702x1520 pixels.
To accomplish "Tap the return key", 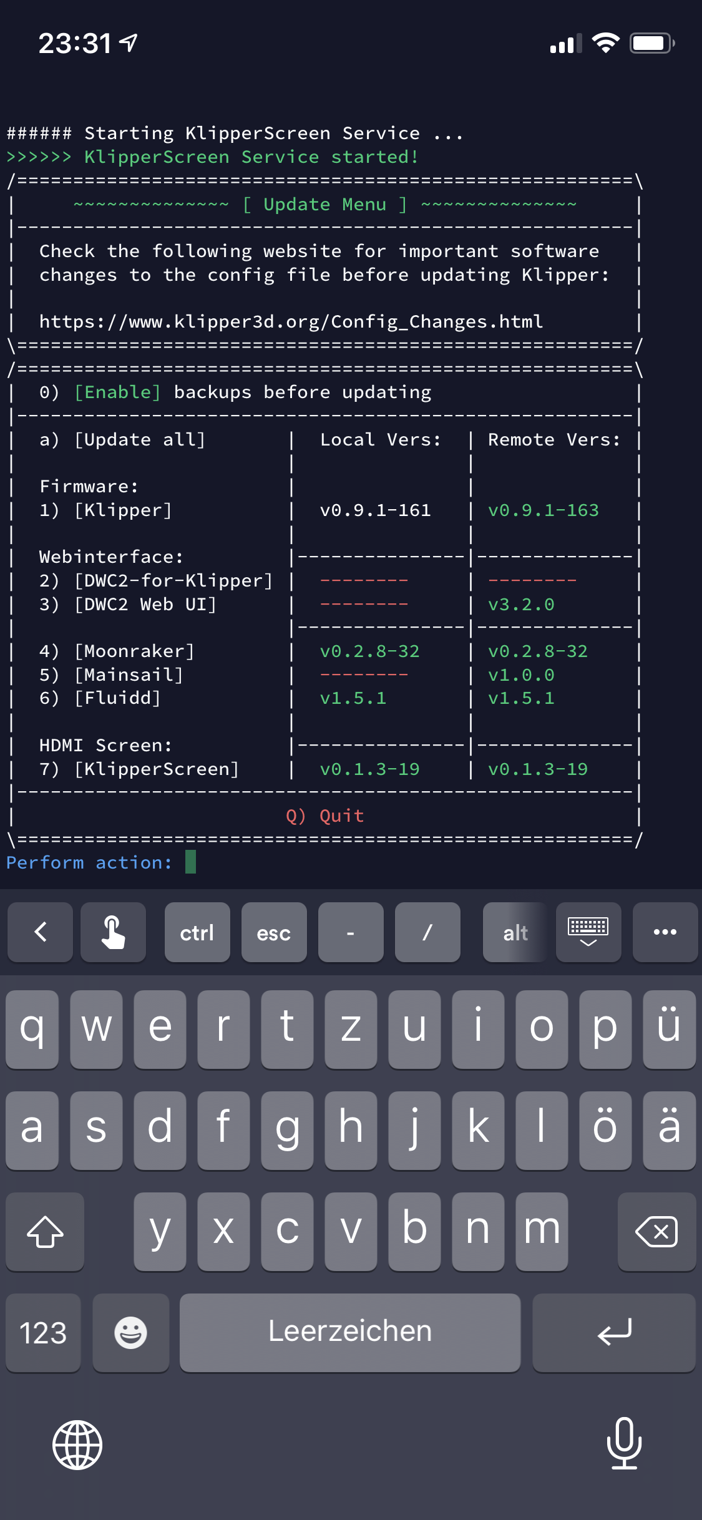I will 614,1333.
